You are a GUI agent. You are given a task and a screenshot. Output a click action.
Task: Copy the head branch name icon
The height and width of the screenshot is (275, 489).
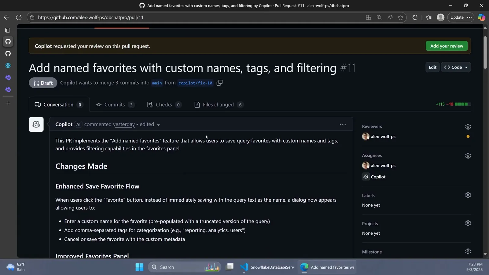pyautogui.click(x=219, y=83)
